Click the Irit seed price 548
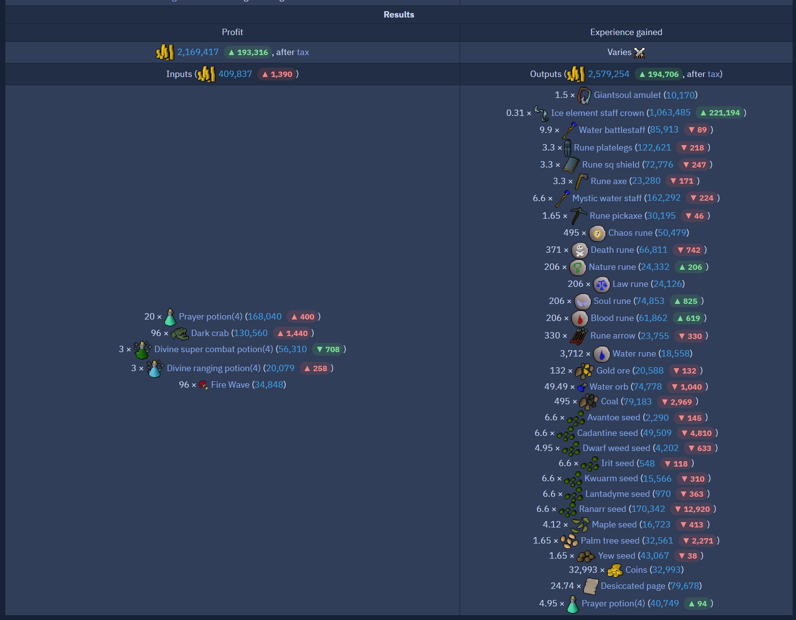Screen dimensions: 796x620 (x=647, y=463)
